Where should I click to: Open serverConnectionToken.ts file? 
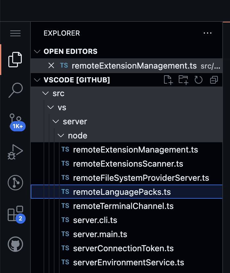tap(127, 248)
